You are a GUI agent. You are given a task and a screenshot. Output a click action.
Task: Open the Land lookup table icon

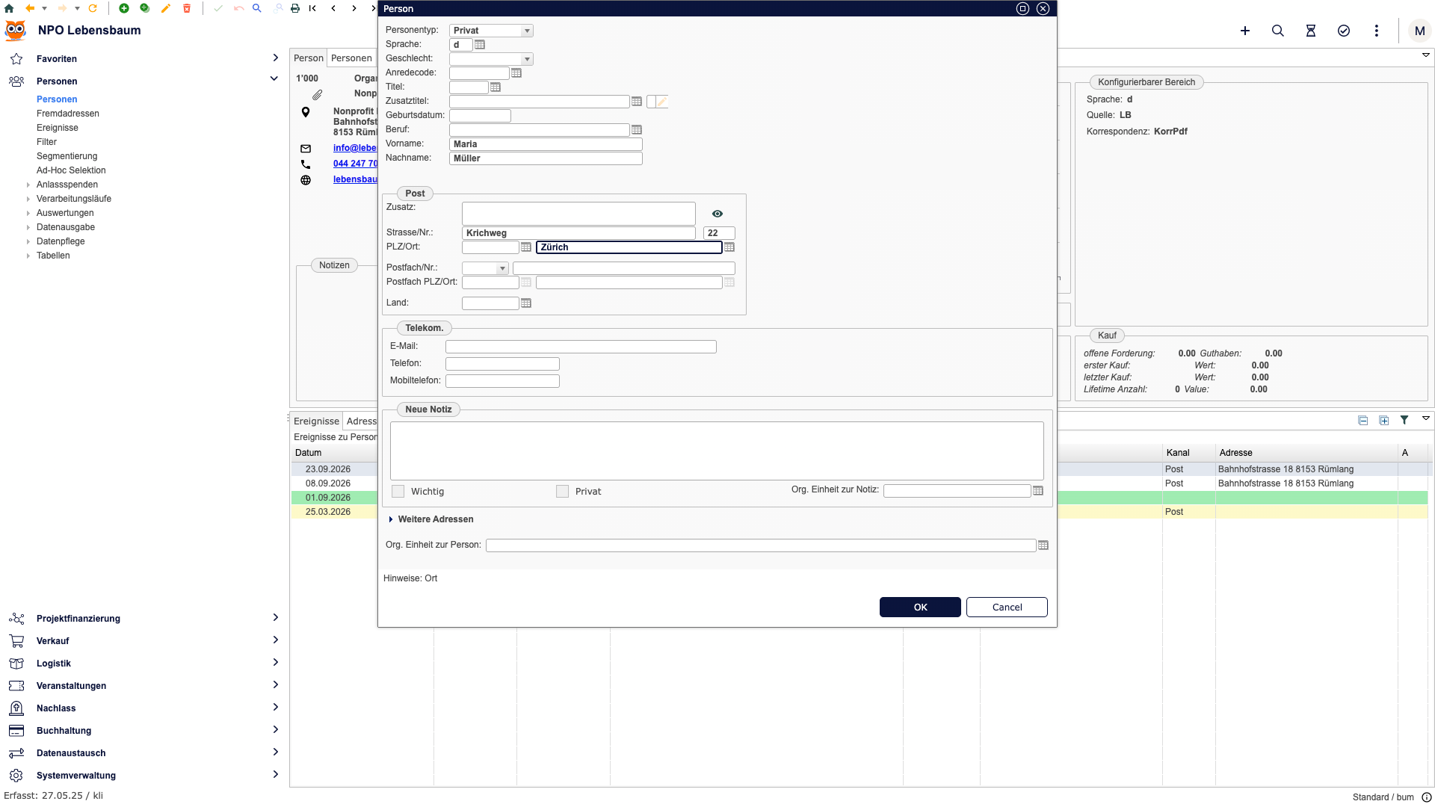coord(526,303)
